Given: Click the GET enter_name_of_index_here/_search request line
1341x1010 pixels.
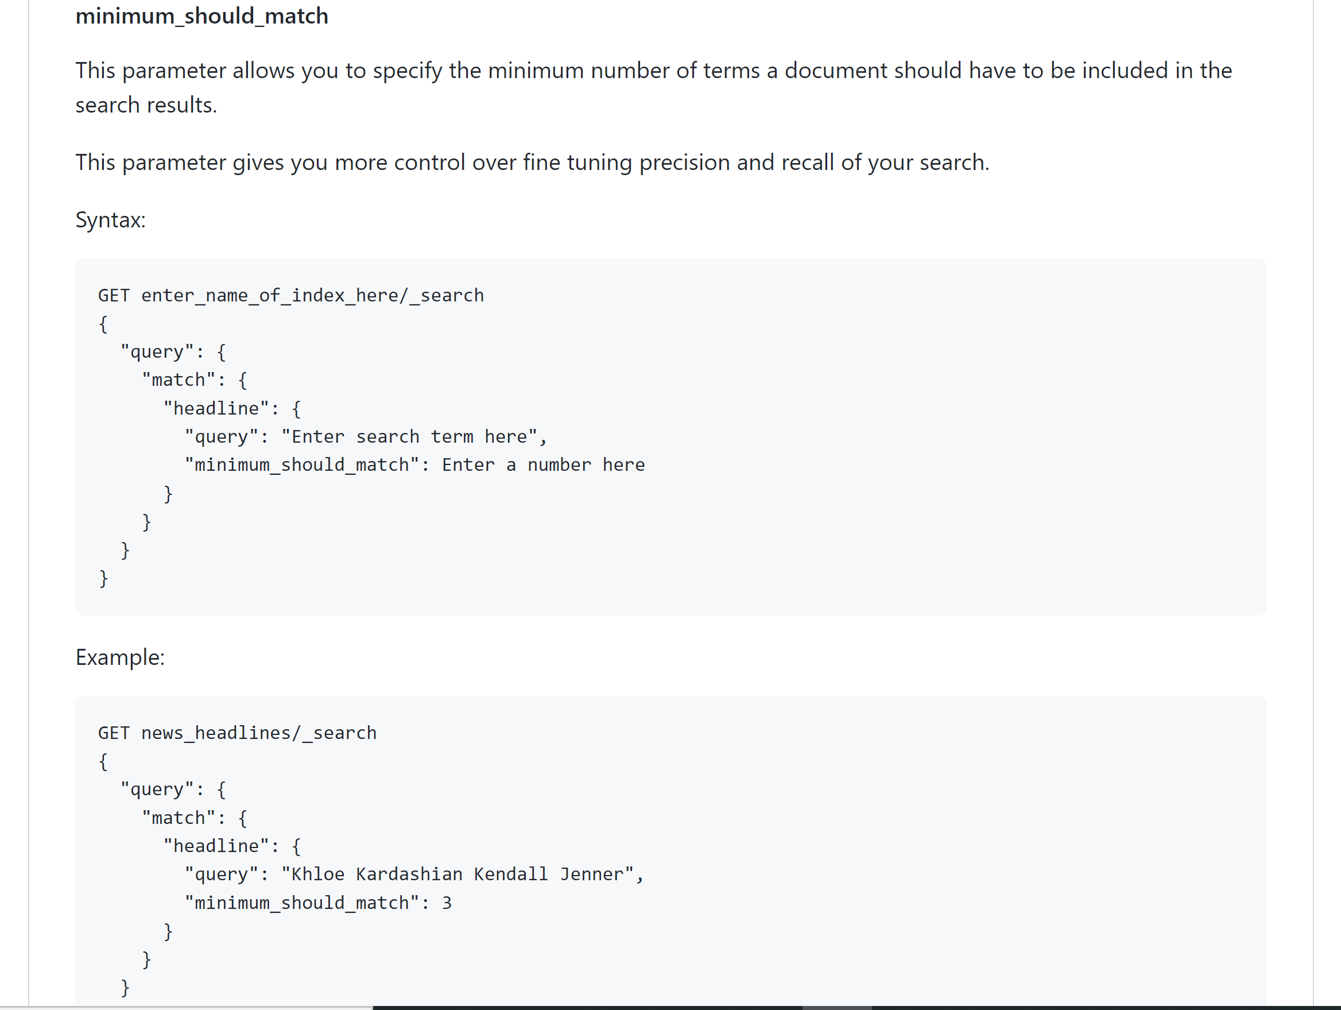Looking at the screenshot, I should pos(290,295).
